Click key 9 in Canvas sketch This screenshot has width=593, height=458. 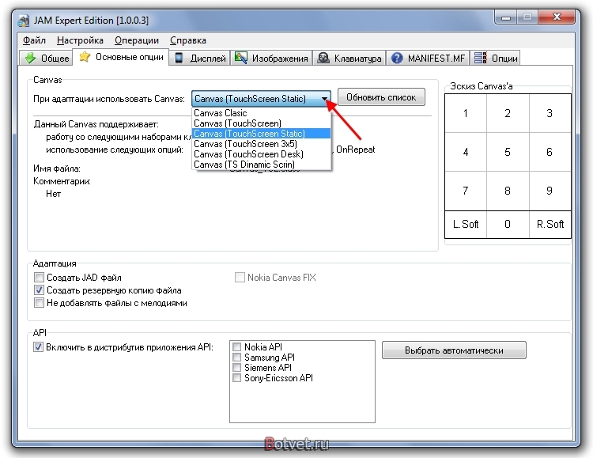click(x=550, y=191)
